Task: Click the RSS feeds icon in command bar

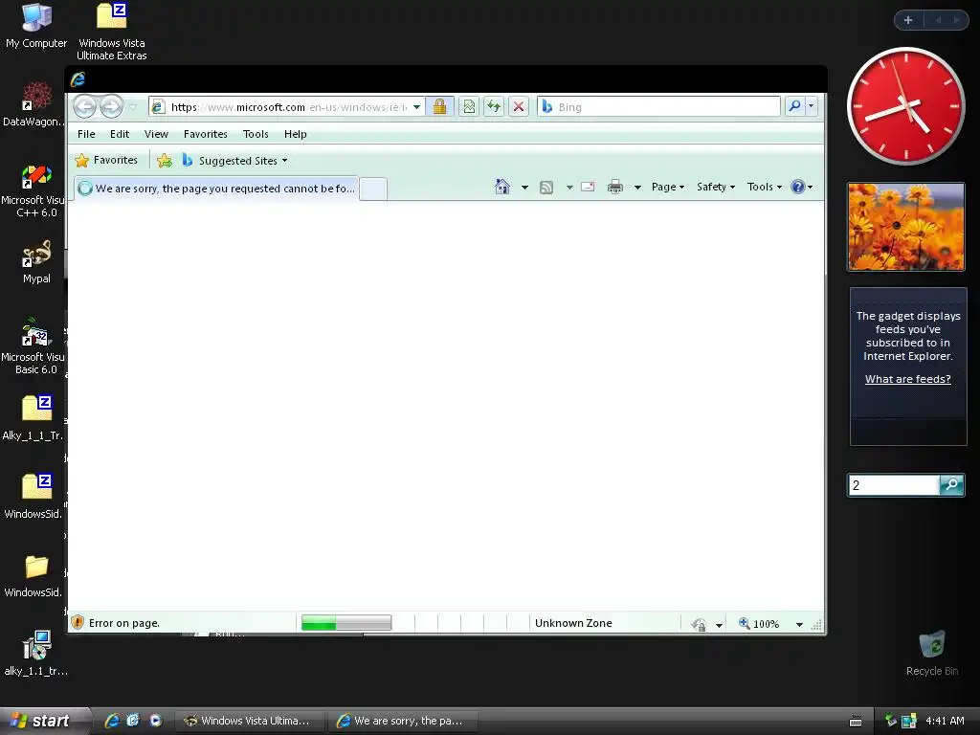Action: pyautogui.click(x=546, y=187)
